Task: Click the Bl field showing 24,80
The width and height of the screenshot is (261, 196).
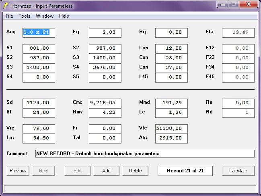Action: click(x=39, y=113)
